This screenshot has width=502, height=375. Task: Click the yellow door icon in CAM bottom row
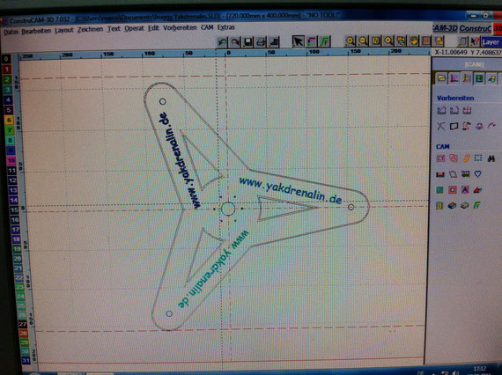(x=439, y=205)
